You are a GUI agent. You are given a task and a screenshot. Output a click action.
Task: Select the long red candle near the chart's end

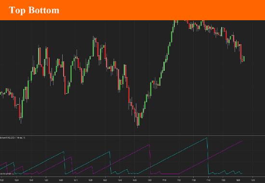[240, 52]
